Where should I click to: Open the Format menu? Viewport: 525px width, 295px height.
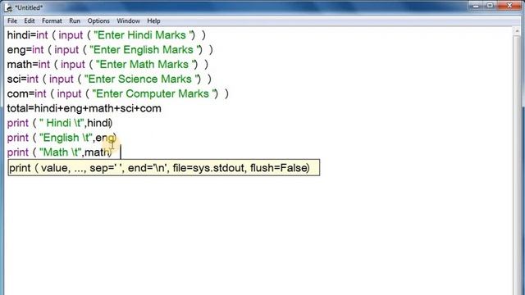[x=52, y=20]
